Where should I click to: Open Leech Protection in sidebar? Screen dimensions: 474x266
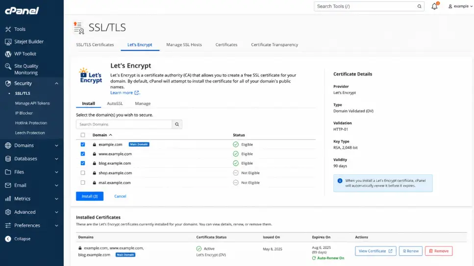[x=30, y=133]
